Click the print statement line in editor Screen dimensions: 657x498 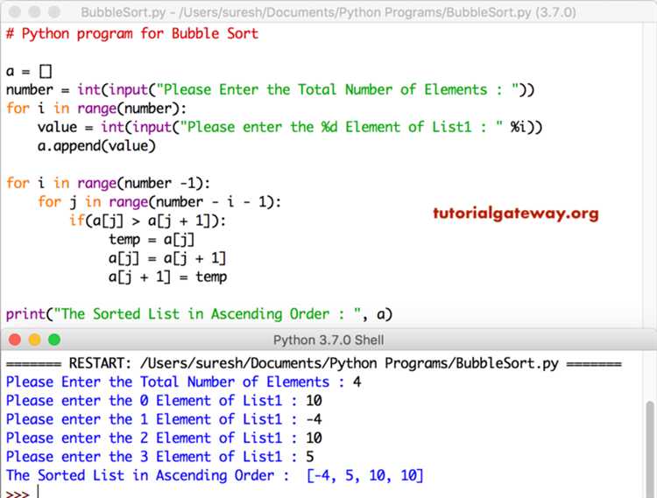tap(199, 314)
